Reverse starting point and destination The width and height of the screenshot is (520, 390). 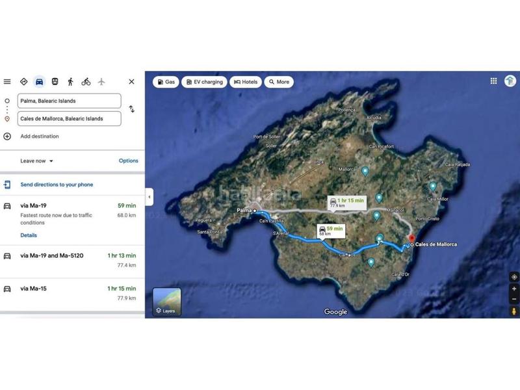pos(131,109)
